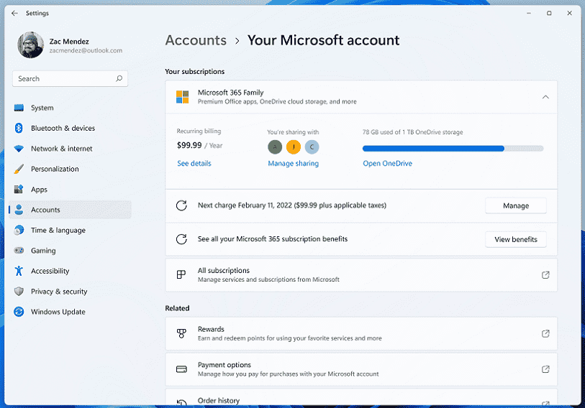Click the Time & language globe icon

pos(19,231)
